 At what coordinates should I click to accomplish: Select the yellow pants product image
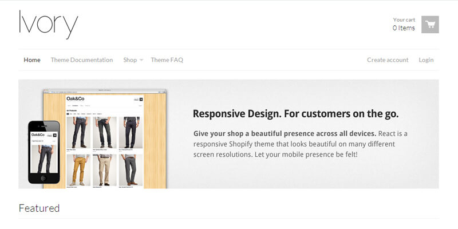[x=78, y=169]
